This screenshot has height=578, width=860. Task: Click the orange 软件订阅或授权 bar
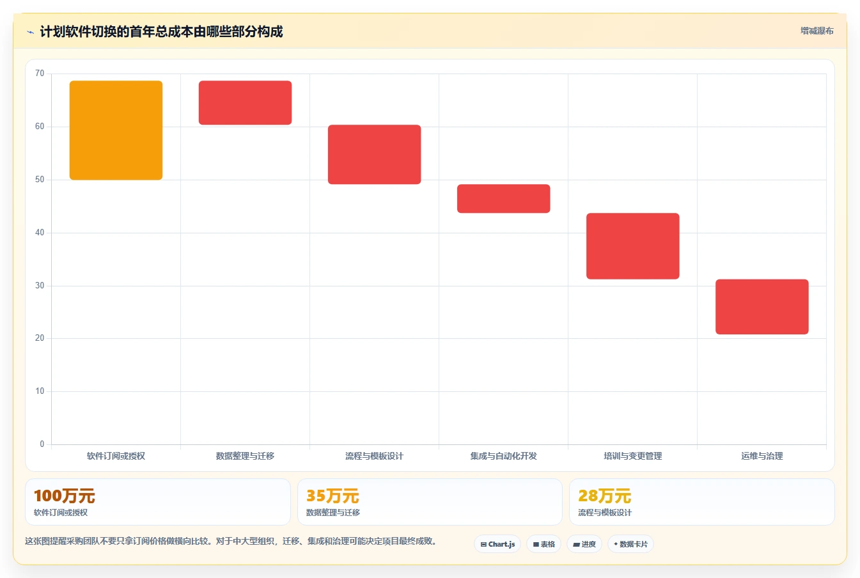coord(116,130)
